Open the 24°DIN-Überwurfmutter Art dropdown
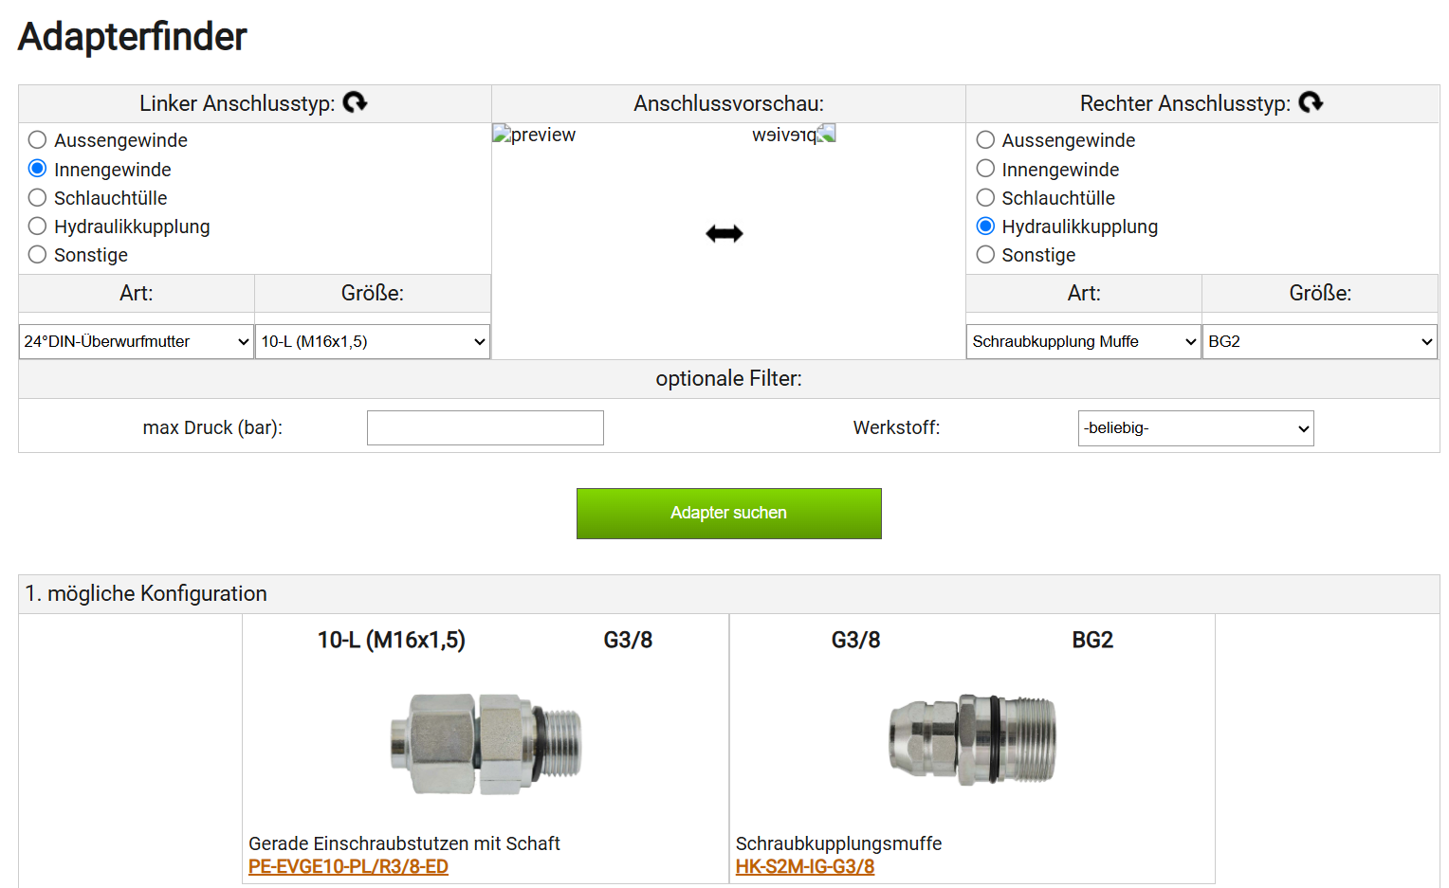This screenshot has height=888, width=1449. coord(137,341)
